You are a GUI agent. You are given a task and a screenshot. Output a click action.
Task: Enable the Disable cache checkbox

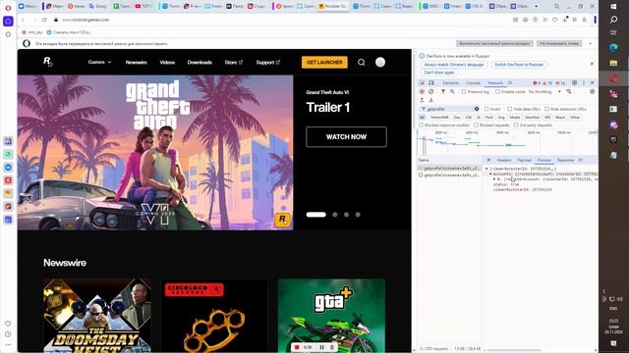pyautogui.click(x=498, y=91)
